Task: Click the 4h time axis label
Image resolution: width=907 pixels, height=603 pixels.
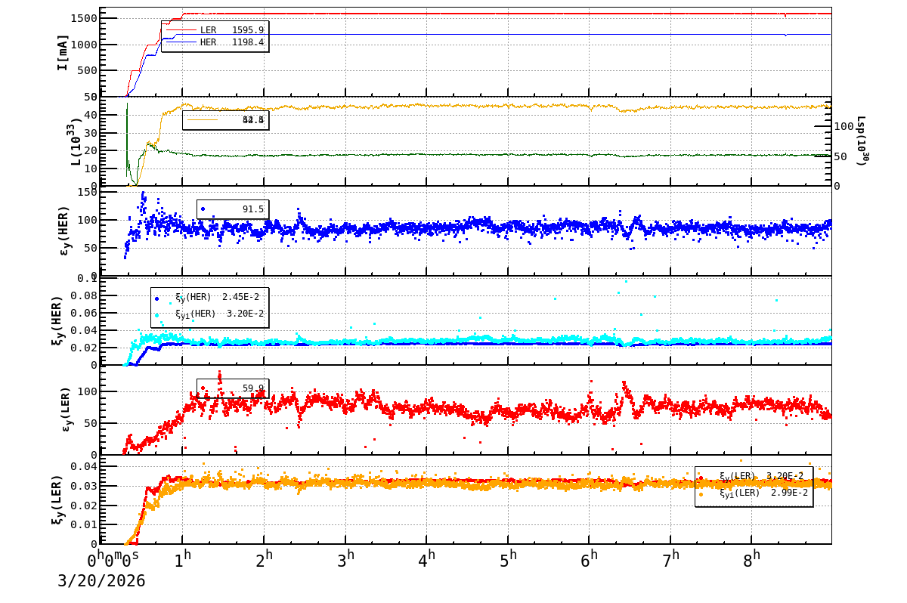Action: (x=427, y=559)
